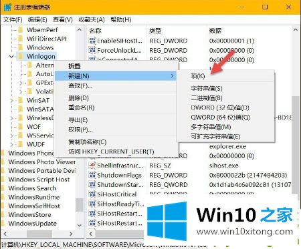Click the ShutdownStar... QWORD value icon

(92, 185)
